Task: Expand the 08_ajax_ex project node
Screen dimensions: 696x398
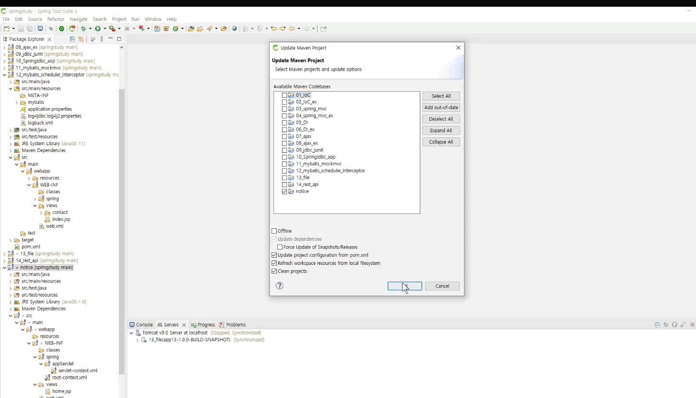Action: (4, 48)
